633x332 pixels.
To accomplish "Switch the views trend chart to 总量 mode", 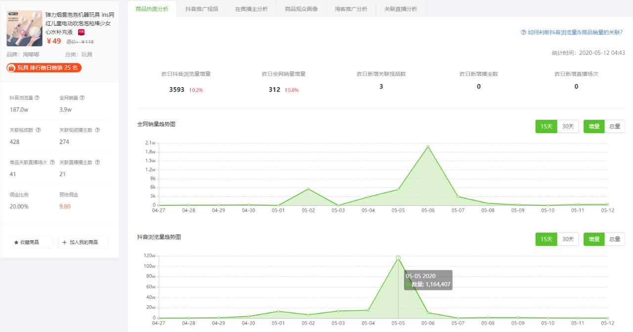I will (615, 239).
